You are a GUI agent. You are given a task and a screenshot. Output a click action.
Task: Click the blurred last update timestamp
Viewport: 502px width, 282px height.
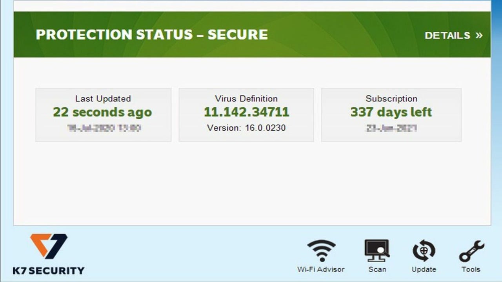[x=104, y=128]
